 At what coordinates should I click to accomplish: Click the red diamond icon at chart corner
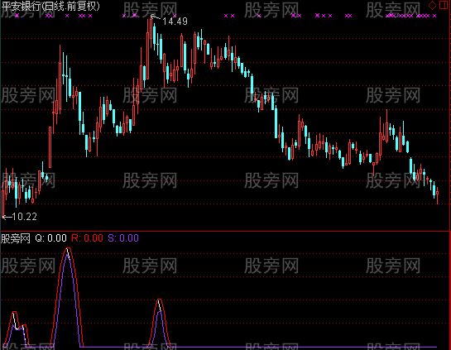432,5
